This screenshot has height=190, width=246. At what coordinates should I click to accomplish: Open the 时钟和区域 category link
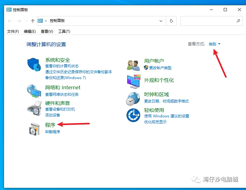(156, 94)
